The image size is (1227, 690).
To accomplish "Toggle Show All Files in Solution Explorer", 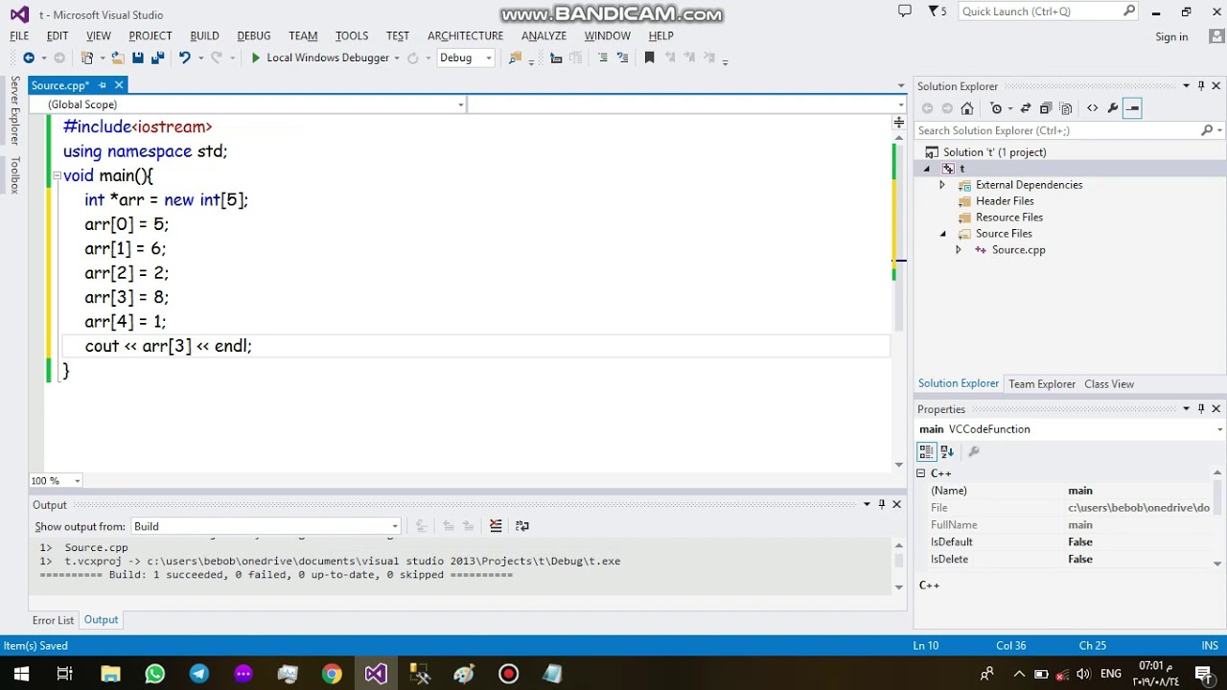I will point(1066,108).
